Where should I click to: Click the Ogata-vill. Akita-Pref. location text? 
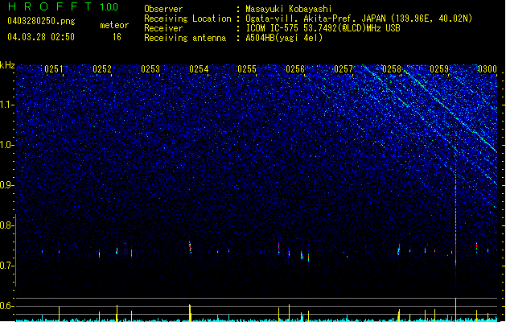359,19
